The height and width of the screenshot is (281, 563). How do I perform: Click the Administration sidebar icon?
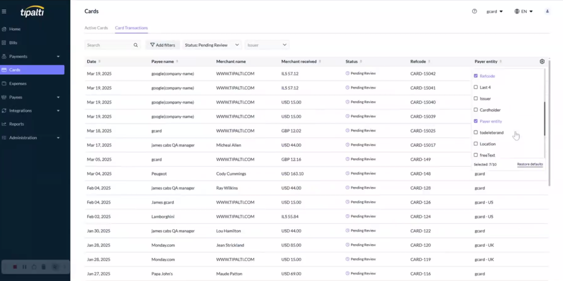[4, 138]
